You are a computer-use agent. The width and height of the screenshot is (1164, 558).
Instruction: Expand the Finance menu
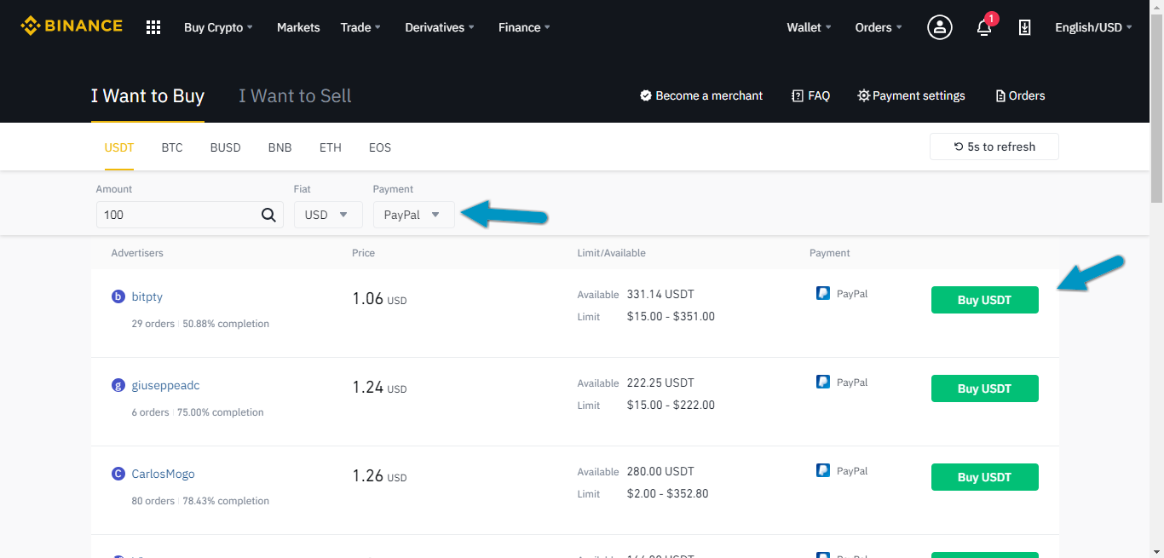(x=524, y=27)
